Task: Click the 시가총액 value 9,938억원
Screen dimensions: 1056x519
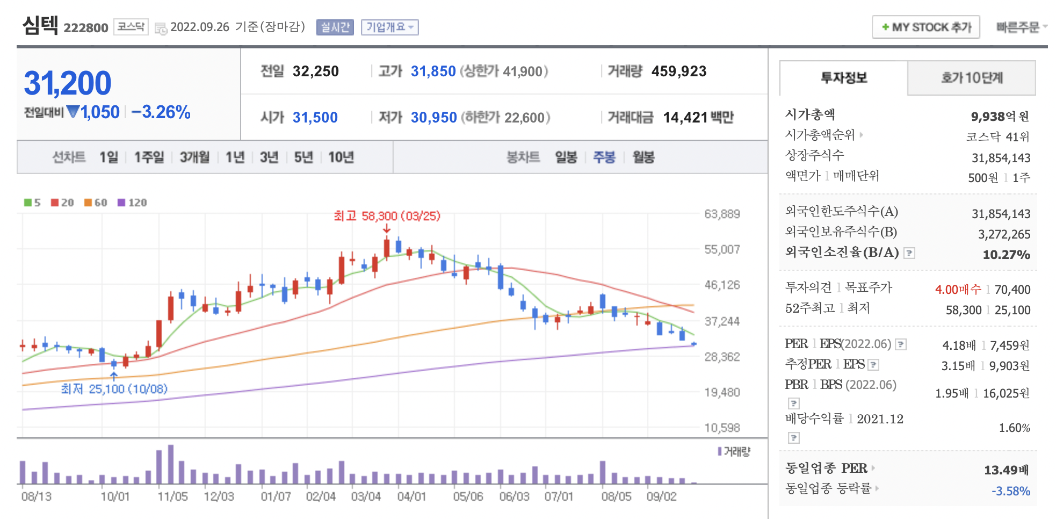Action: 1000,117
